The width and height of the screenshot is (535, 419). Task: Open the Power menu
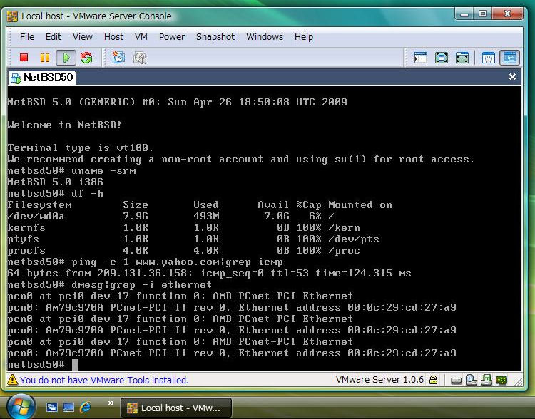pyautogui.click(x=172, y=37)
